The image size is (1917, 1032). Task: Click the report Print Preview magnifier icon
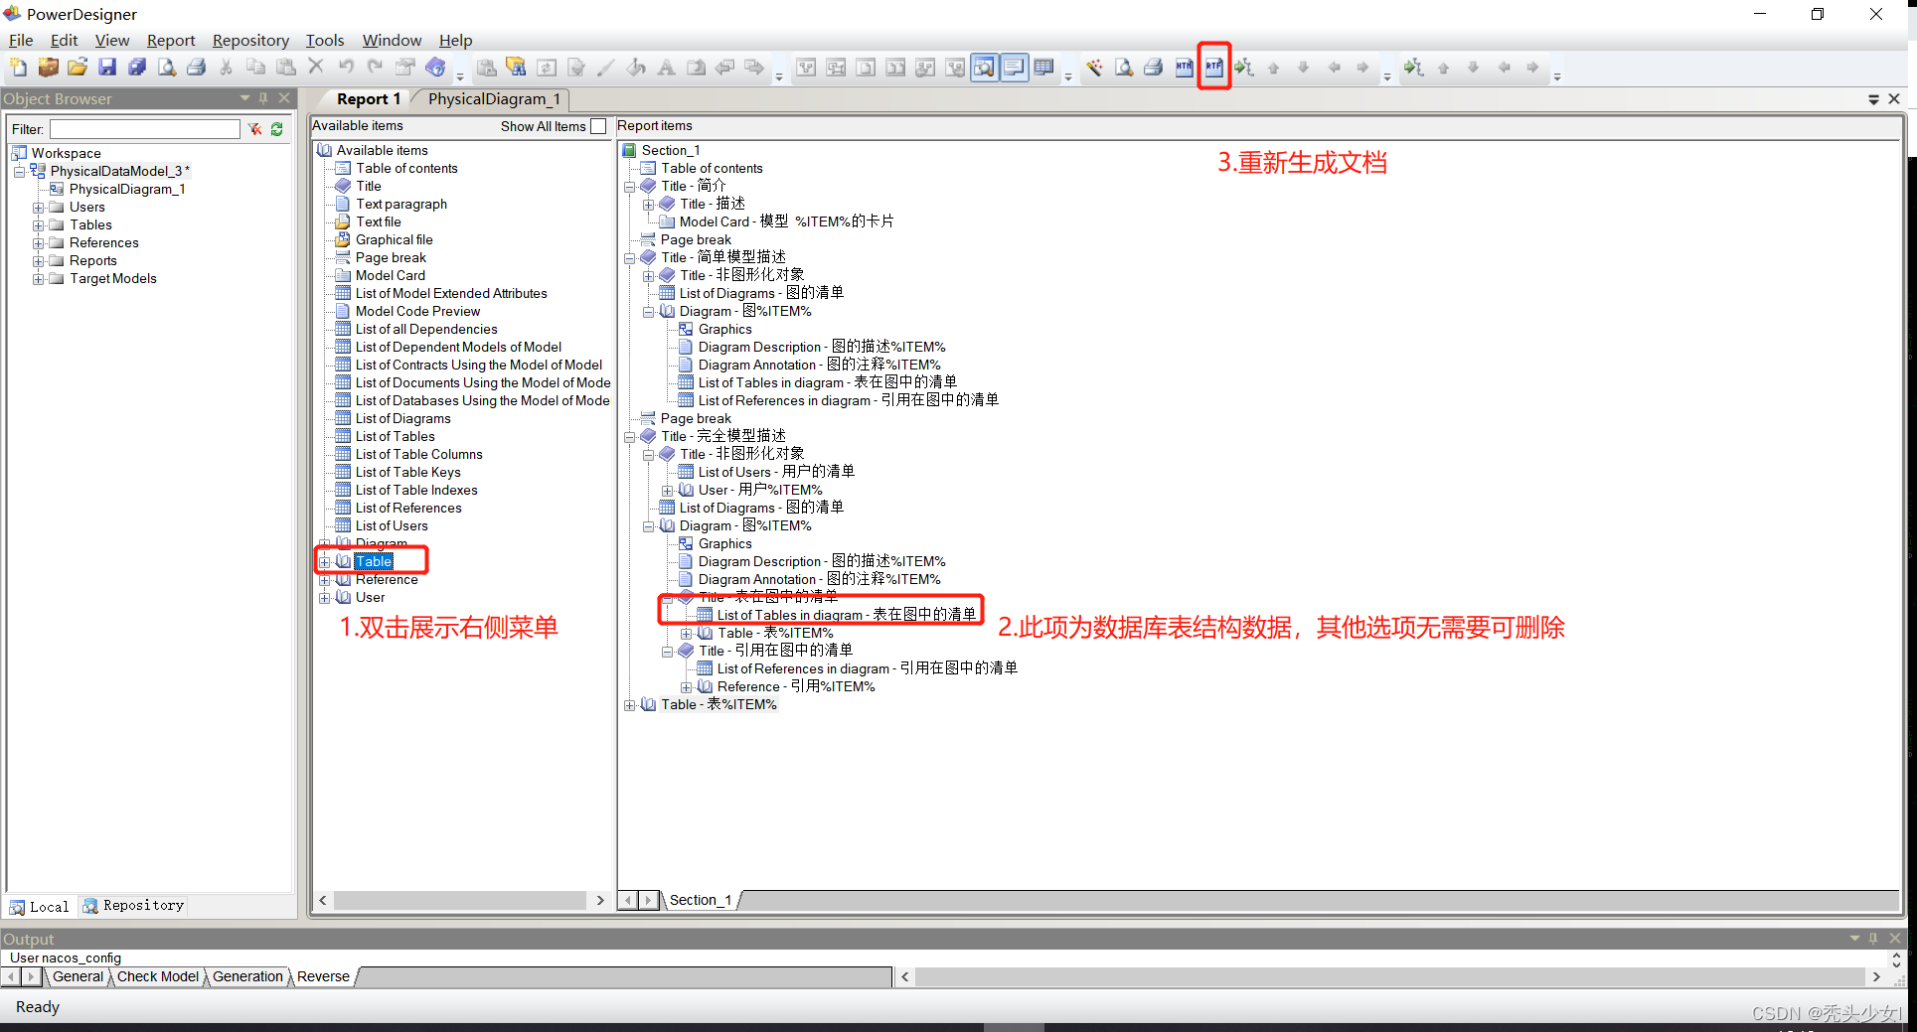pyautogui.click(x=1124, y=68)
